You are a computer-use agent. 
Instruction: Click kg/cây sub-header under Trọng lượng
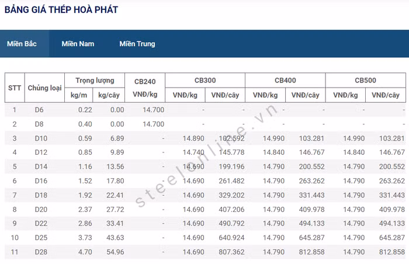(x=111, y=95)
